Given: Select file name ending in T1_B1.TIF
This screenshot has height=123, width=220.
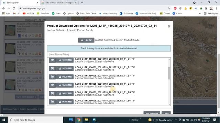Looking at the screenshot, I should coord(105,59).
